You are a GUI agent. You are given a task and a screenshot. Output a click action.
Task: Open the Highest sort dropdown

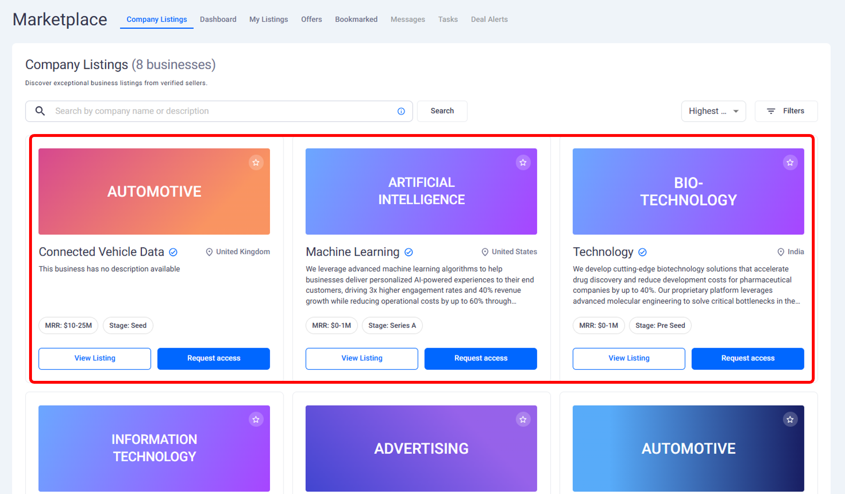pyautogui.click(x=713, y=111)
